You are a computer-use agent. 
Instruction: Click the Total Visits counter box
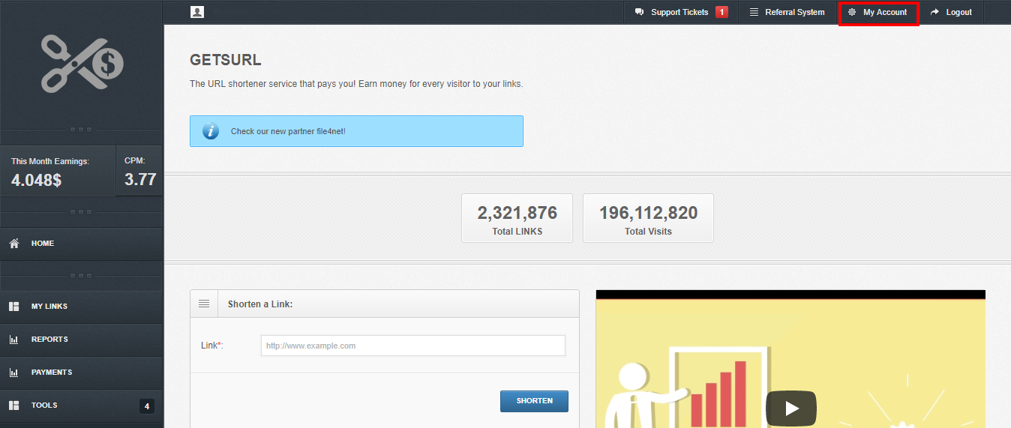[648, 218]
